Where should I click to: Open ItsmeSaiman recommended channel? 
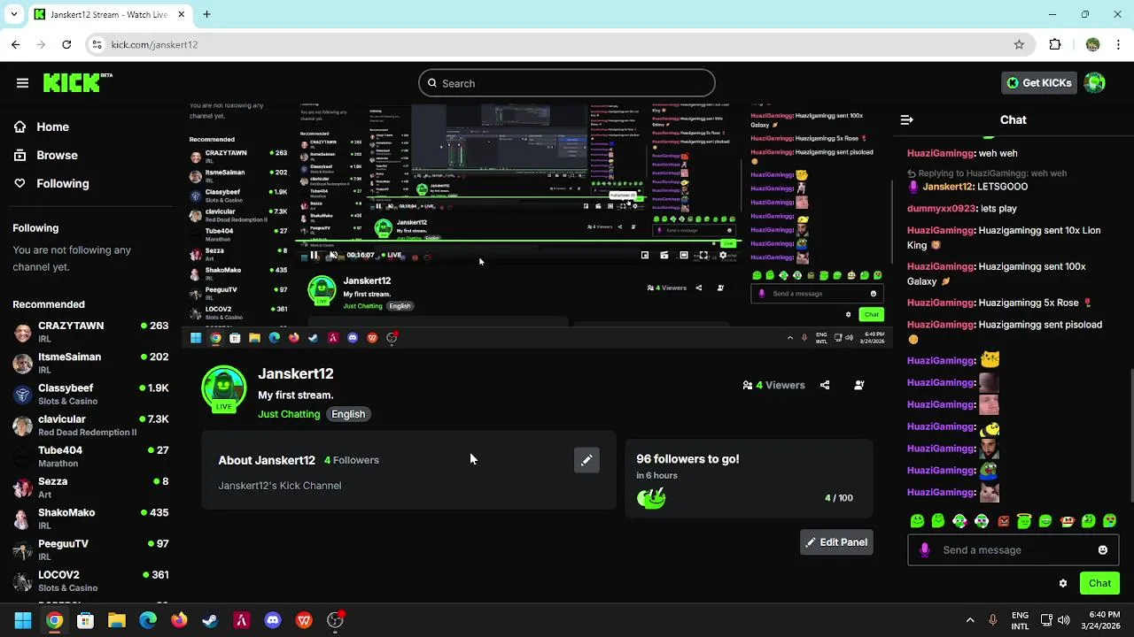(90, 363)
